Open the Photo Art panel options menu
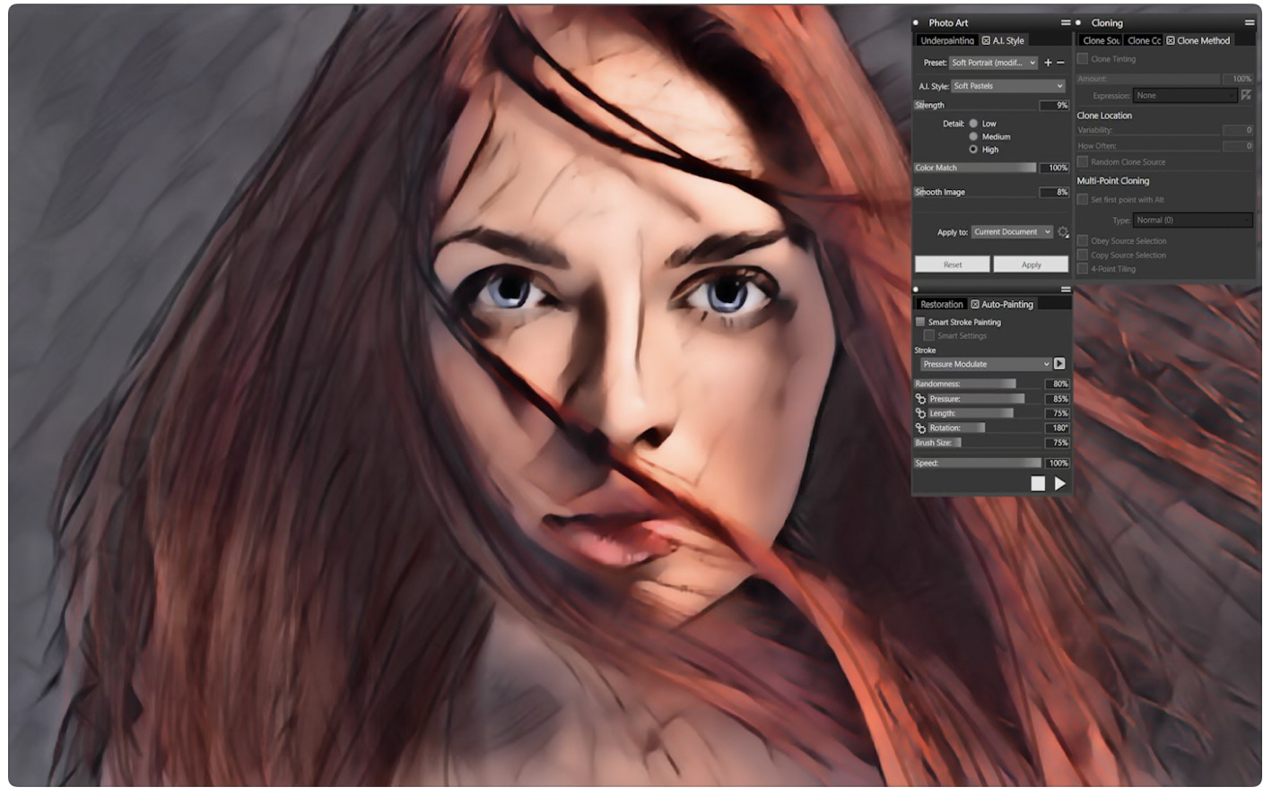Viewport: 1272px width, 796px height. [1066, 23]
